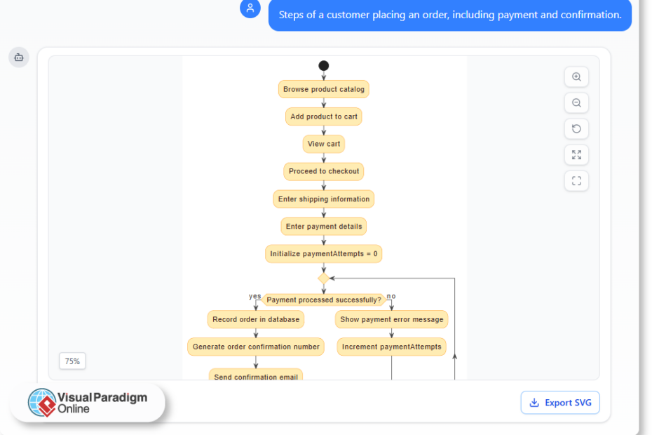Enter fullscreen with the brackets icon
Image resolution: width=652 pixels, height=435 pixels.
tap(576, 180)
